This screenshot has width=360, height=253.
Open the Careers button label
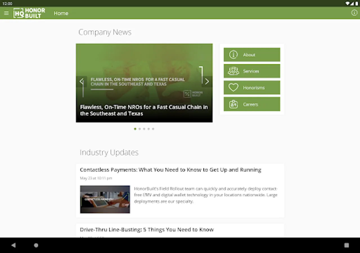250,104
